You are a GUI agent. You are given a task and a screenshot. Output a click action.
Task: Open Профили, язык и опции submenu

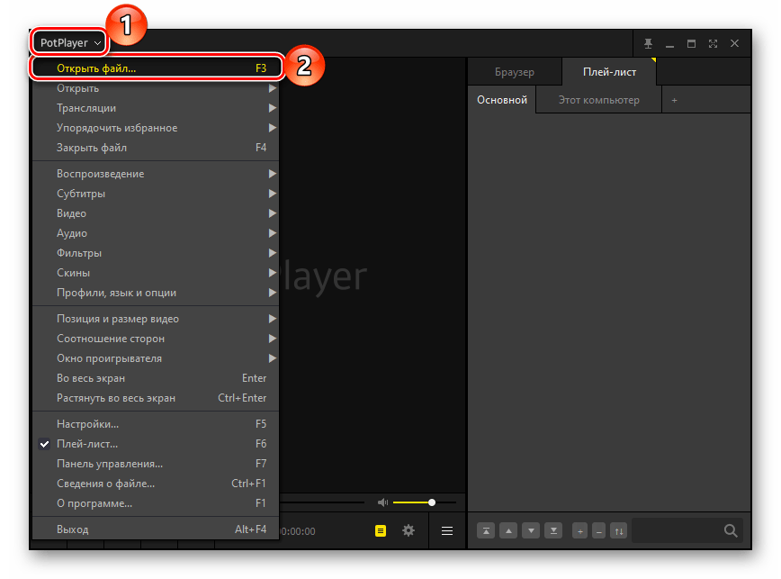coord(156,293)
